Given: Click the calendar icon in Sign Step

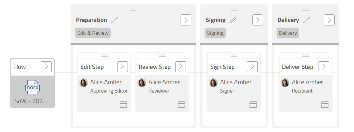Looking at the screenshot, I should (253, 104).
